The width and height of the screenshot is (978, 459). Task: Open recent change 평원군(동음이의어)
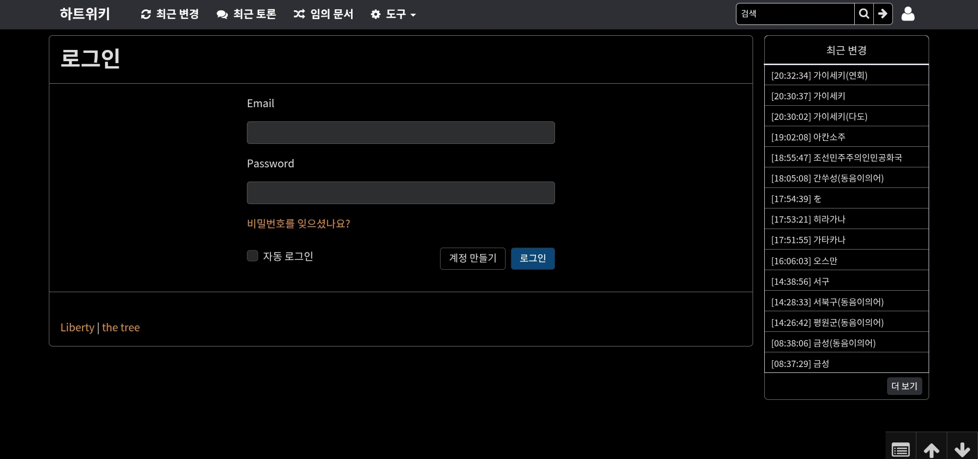(x=846, y=322)
